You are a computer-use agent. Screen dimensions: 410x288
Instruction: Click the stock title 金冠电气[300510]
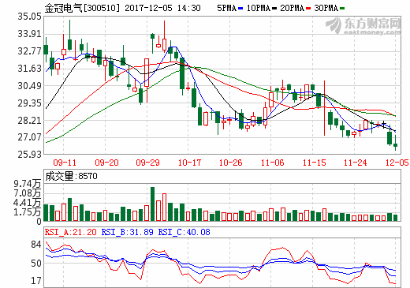(x=82, y=8)
